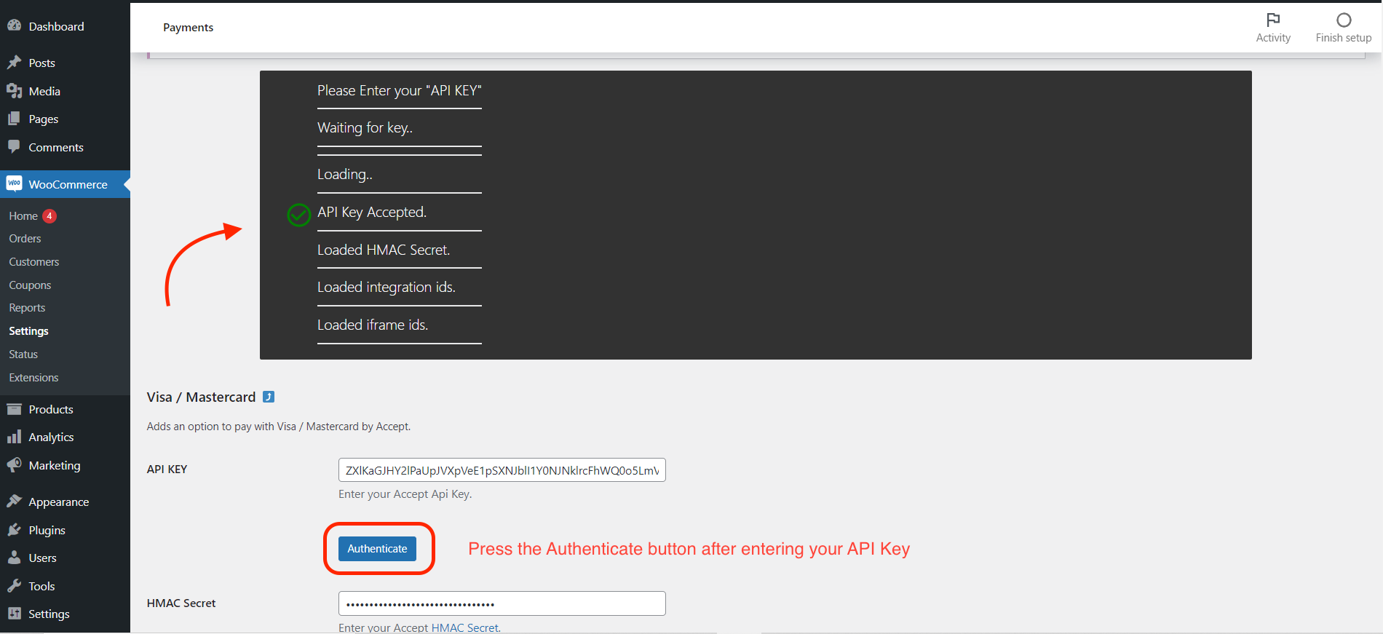Image resolution: width=1383 pixels, height=634 pixels.
Task: Click 'Adds an option to pay' description
Action: click(279, 427)
